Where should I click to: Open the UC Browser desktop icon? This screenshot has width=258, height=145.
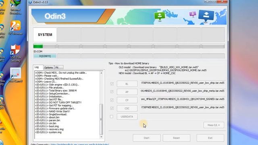(15, 28)
